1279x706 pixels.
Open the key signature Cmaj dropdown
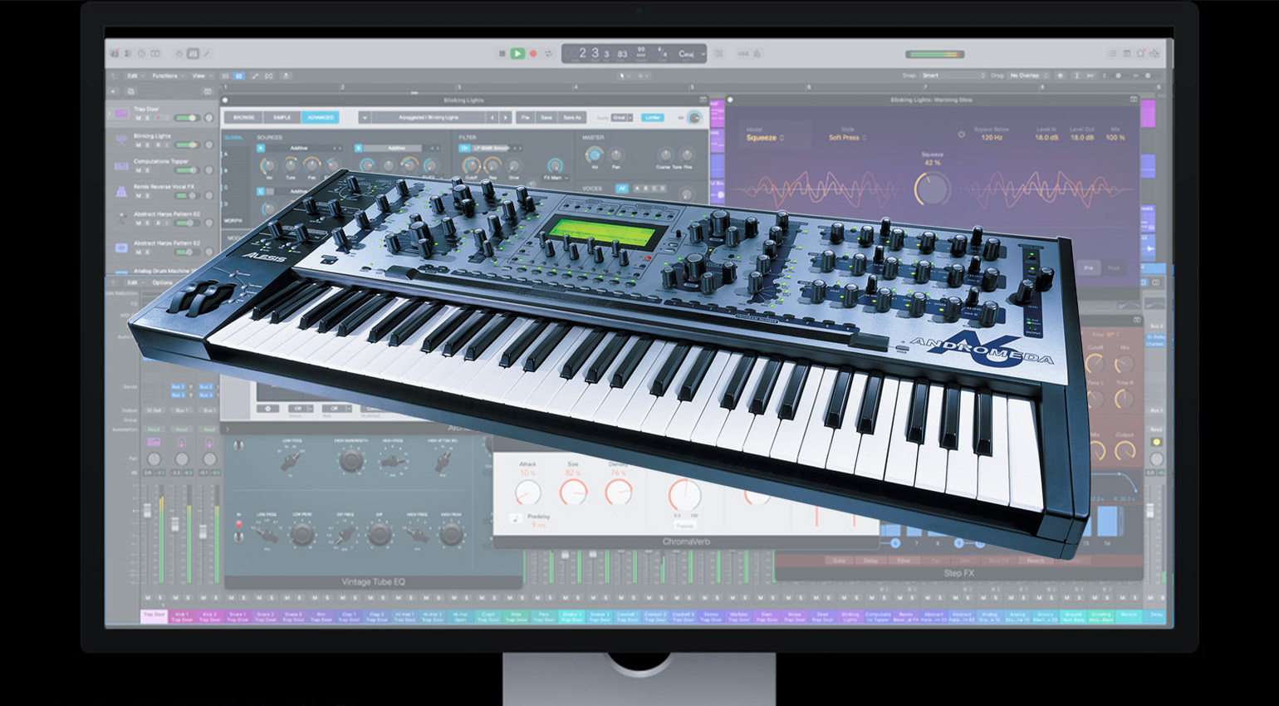(x=690, y=53)
